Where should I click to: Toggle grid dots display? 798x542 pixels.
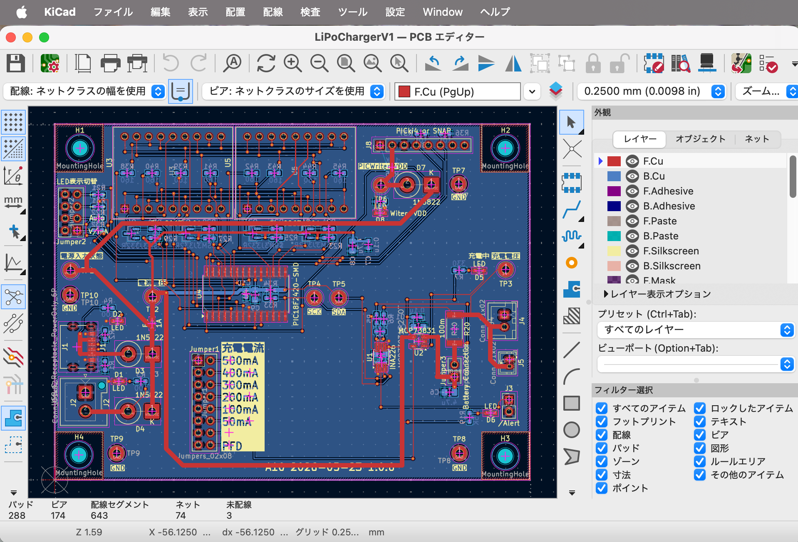14,122
